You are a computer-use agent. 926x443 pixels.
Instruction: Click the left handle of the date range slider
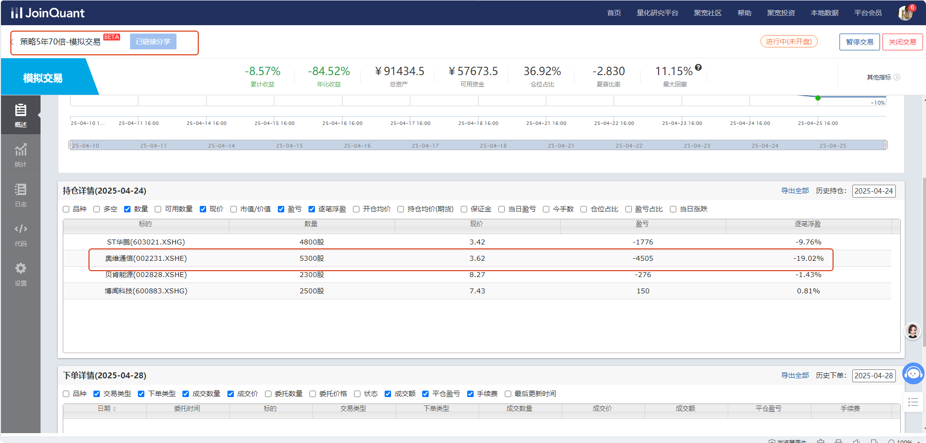click(x=70, y=145)
